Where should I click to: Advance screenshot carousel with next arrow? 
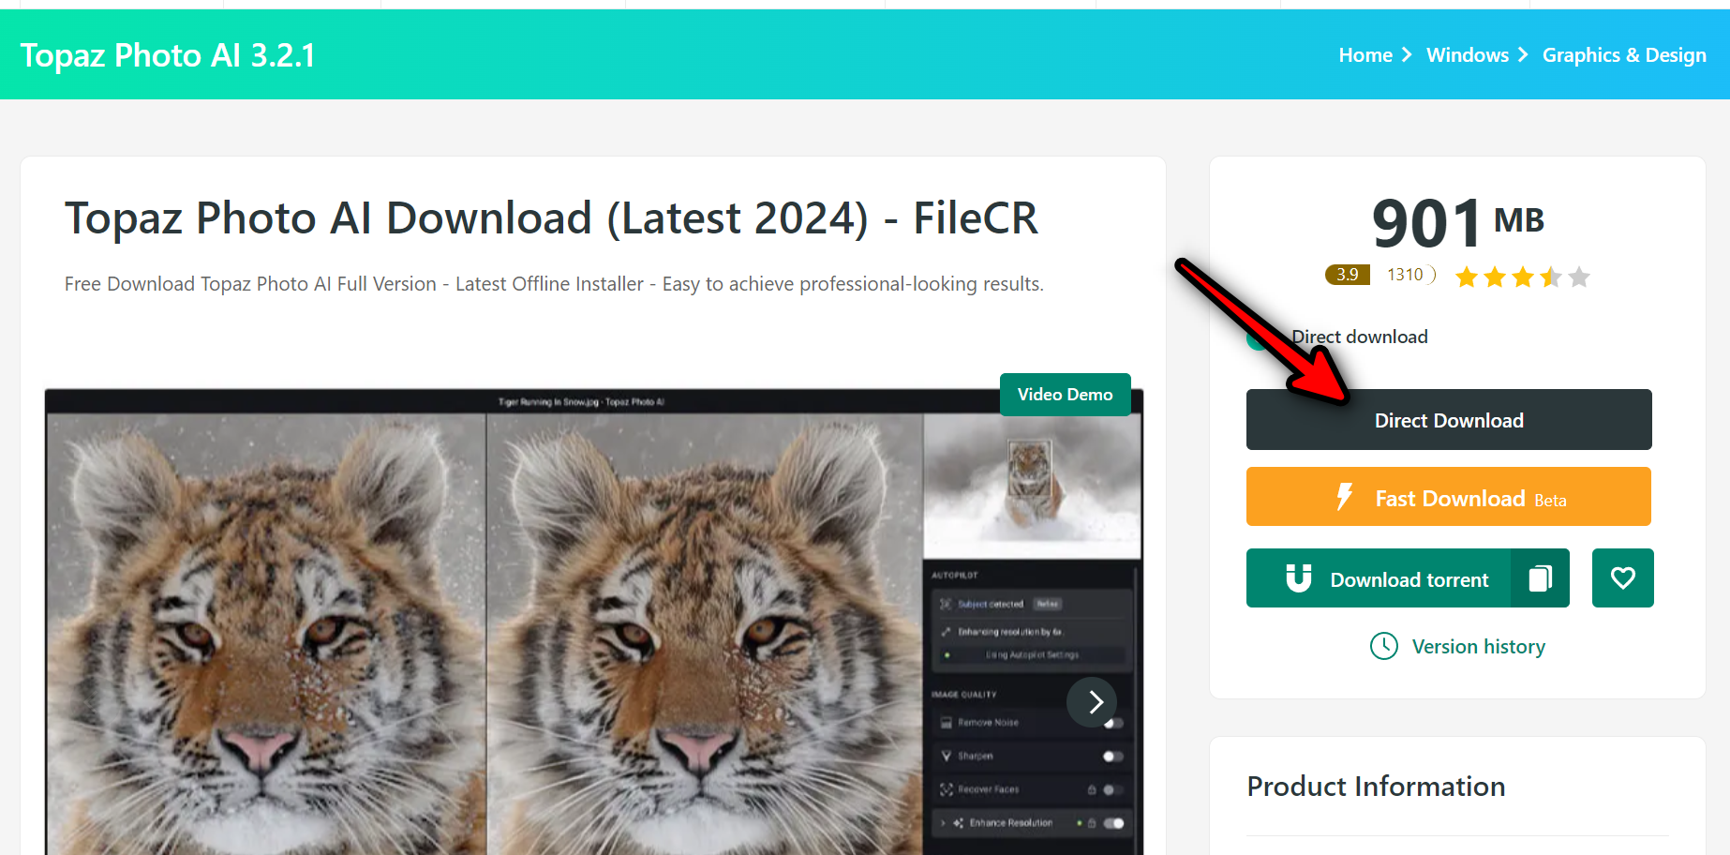pyautogui.click(x=1093, y=702)
